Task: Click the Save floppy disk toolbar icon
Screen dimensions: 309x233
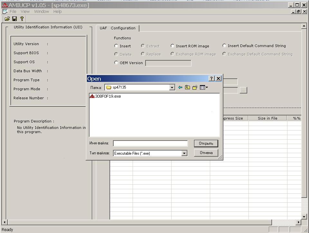Action: click(x=14, y=19)
